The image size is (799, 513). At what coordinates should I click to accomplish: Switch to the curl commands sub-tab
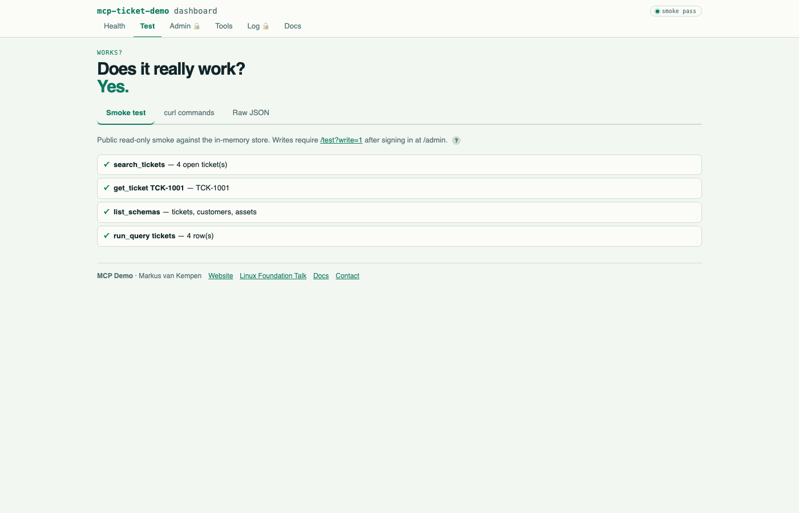[189, 113]
